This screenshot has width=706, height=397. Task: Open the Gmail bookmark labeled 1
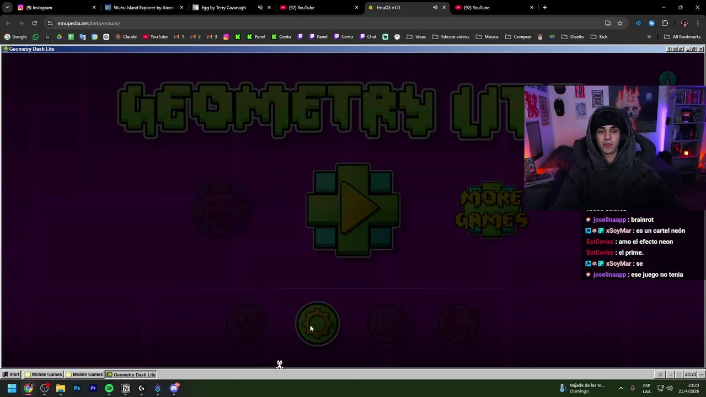pos(179,37)
